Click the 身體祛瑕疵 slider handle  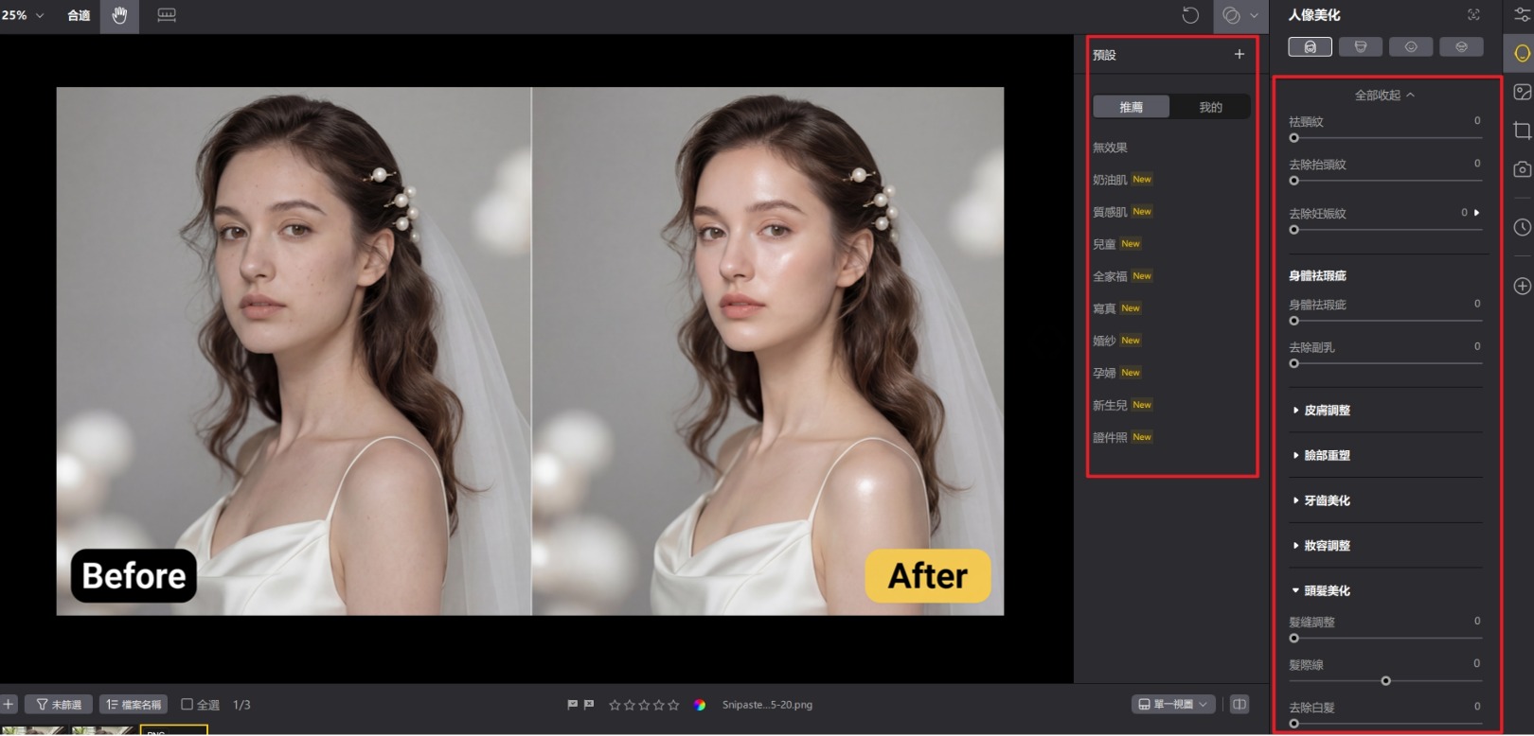click(1293, 321)
